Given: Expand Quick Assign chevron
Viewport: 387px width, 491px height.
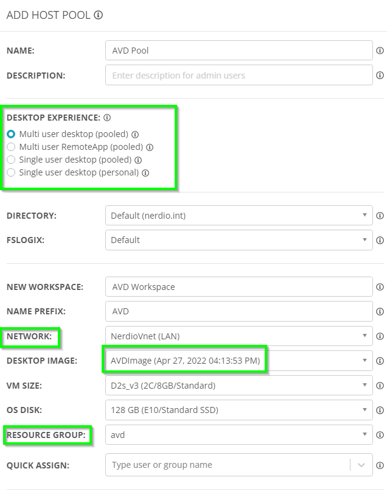Looking at the screenshot, I should 361,465.
